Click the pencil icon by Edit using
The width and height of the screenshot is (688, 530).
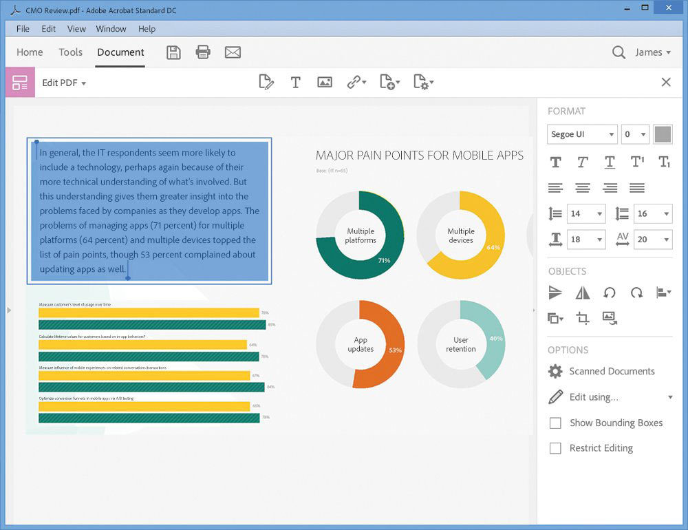[555, 397]
